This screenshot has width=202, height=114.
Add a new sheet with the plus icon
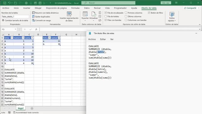tap(32, 108)
